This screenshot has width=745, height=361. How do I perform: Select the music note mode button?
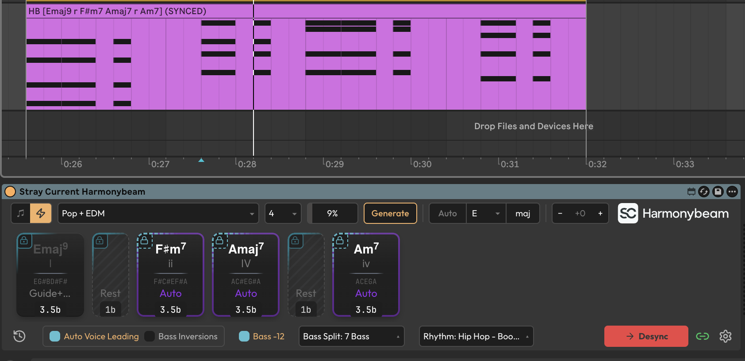[21, 213]
